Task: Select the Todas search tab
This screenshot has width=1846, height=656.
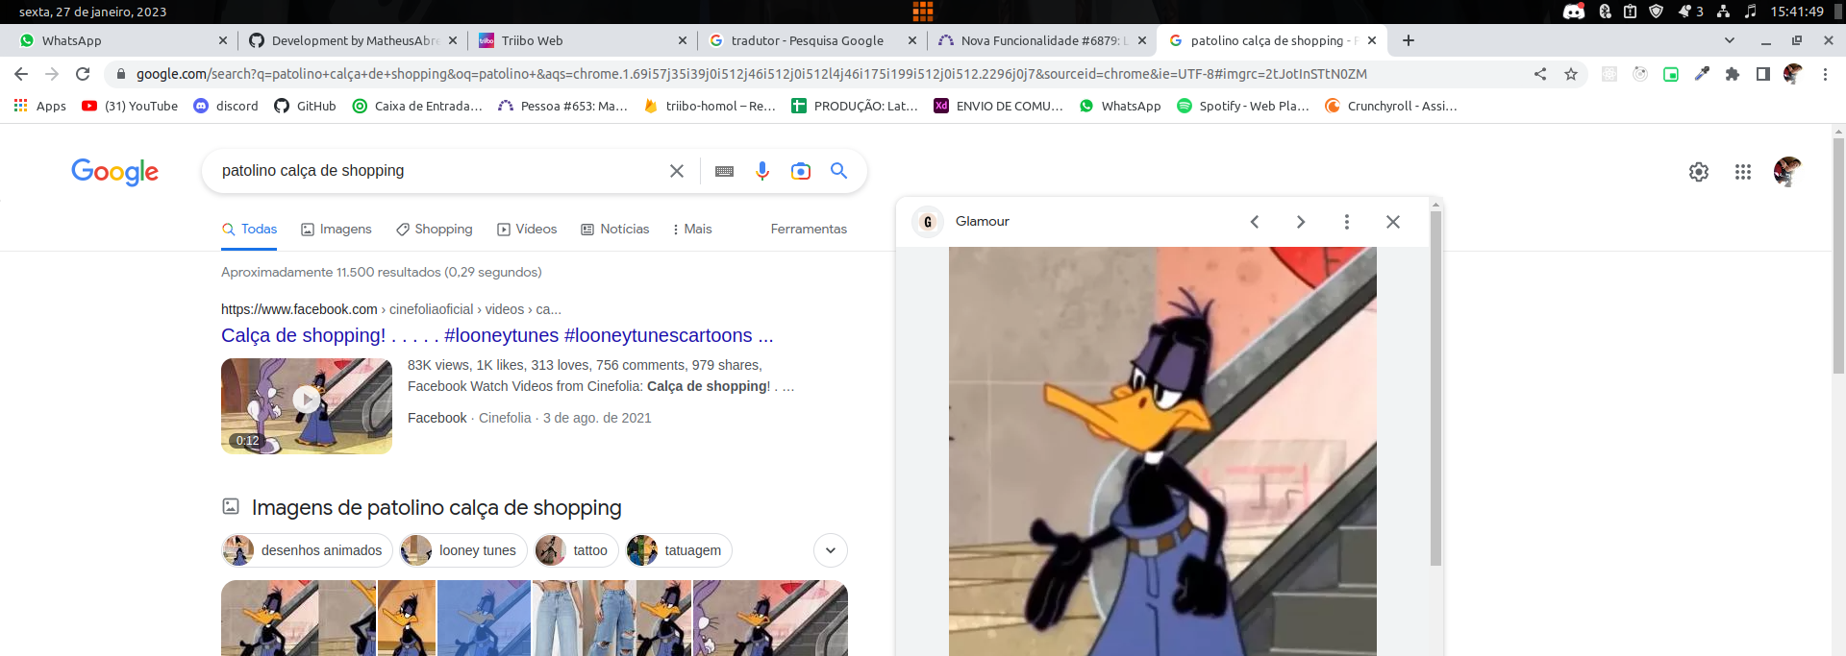Action: pos(249,229)
